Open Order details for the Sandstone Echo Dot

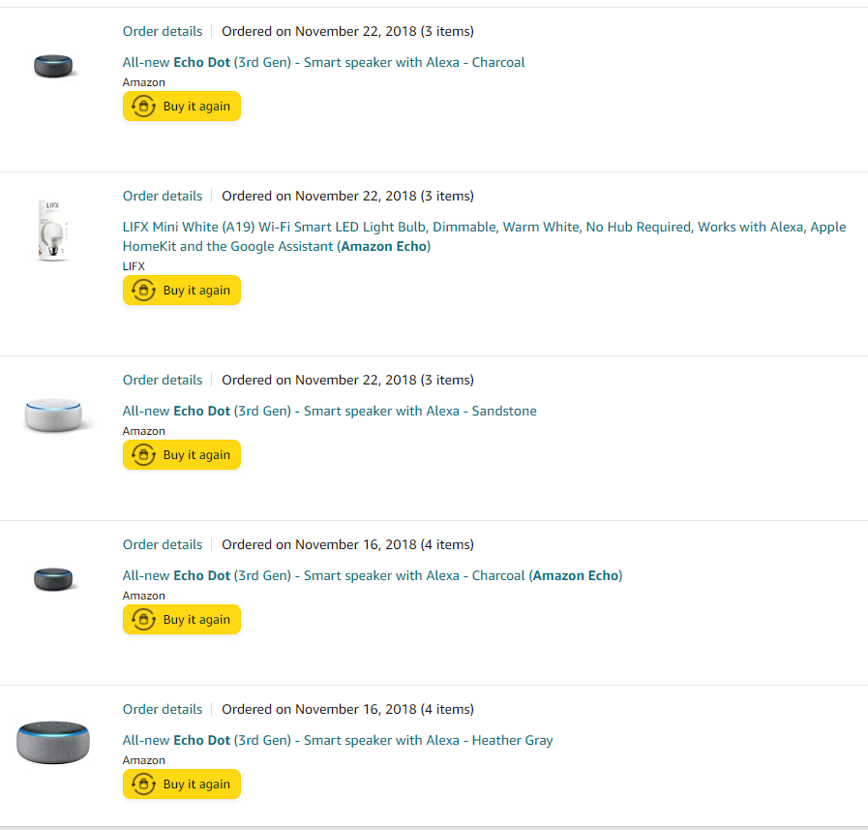[163, 380]
